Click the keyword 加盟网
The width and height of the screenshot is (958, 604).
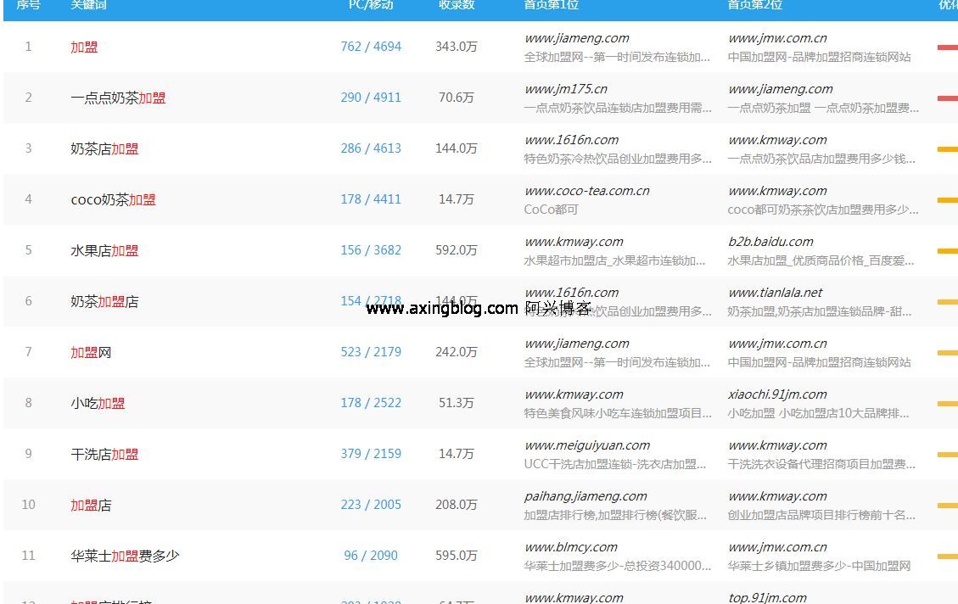click(x=91, y=352)
